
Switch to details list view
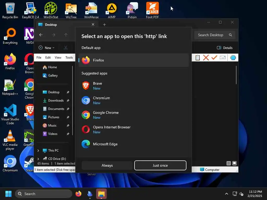click(228, 164)
